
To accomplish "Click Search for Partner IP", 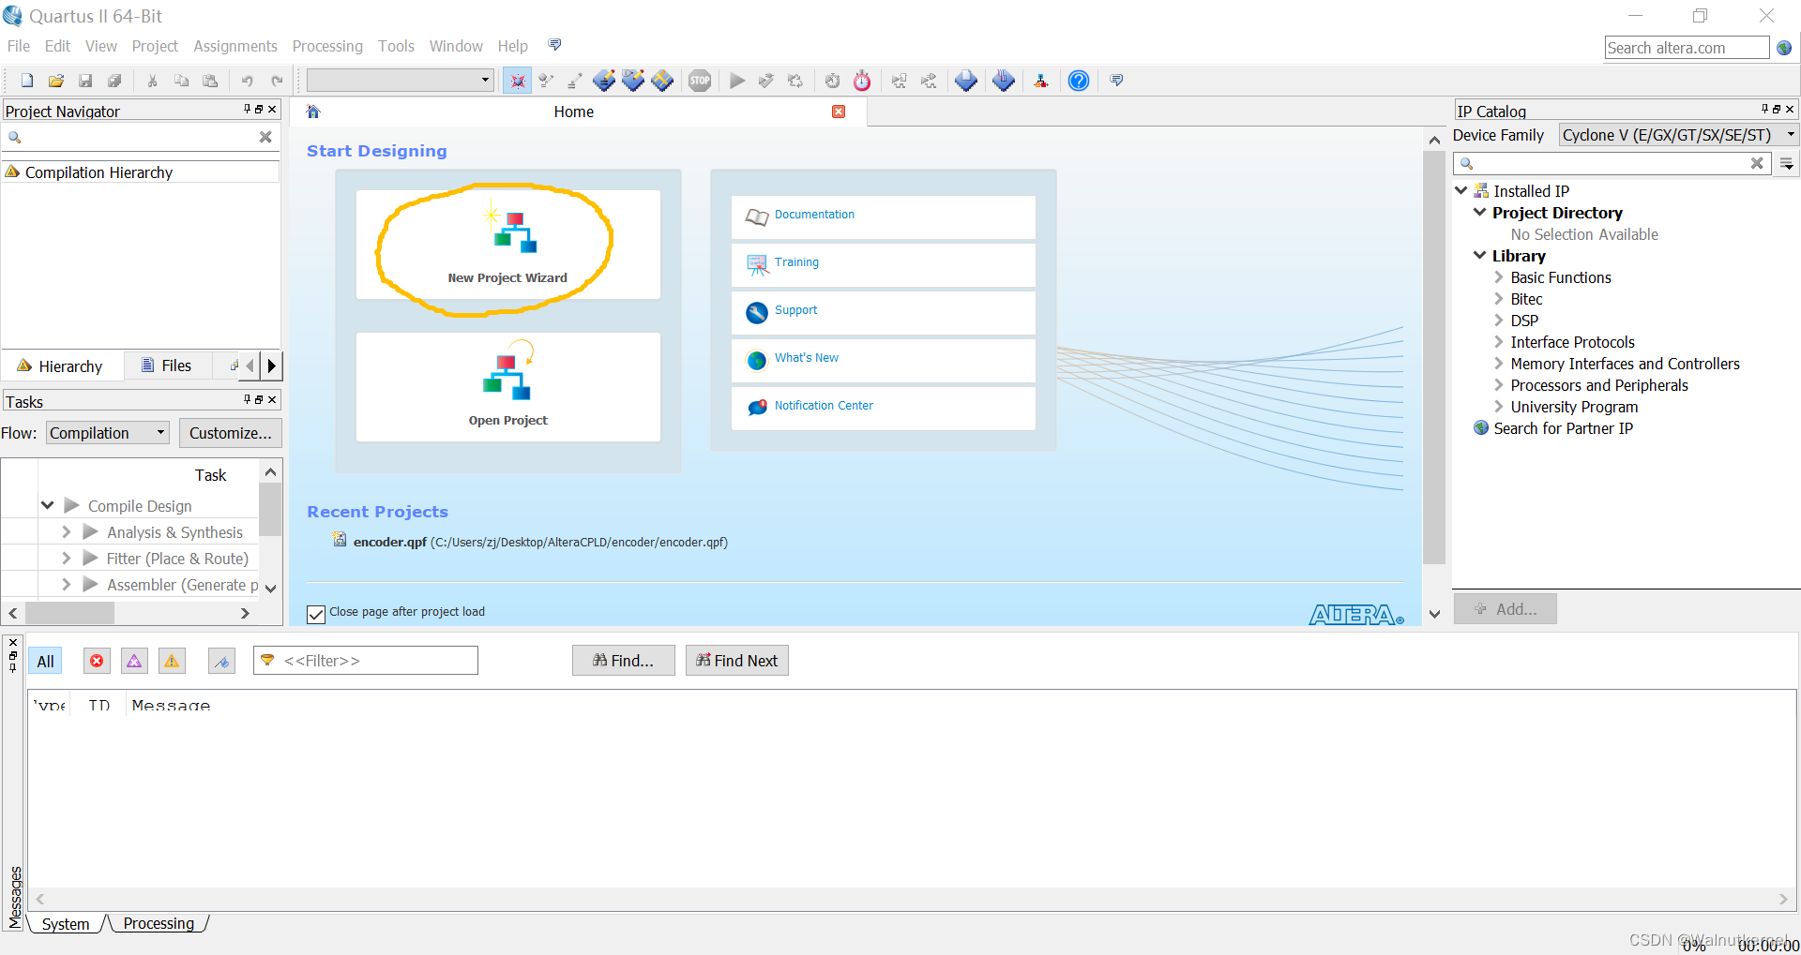I will tap(1563, 428).
